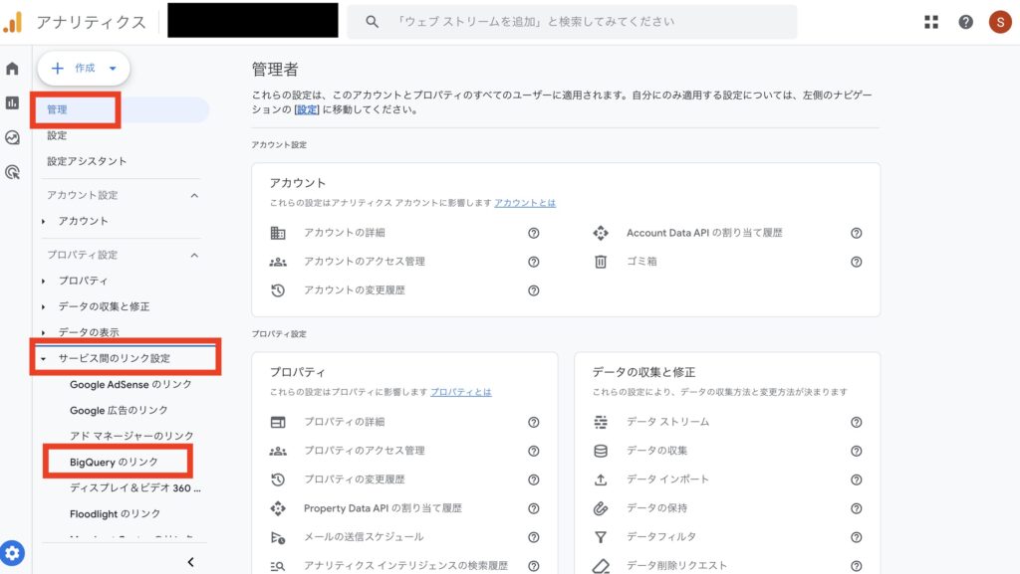Follow the アカウントとは link
The width and height of the screenshot is (1020, 574).
coord(525,203)
